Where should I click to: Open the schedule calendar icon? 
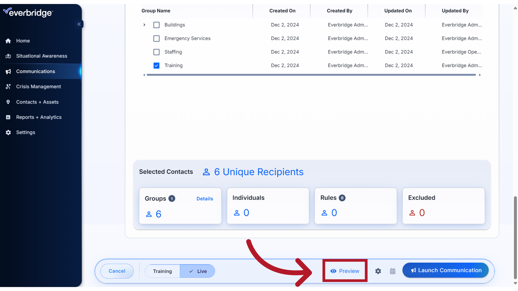[393, 271]
